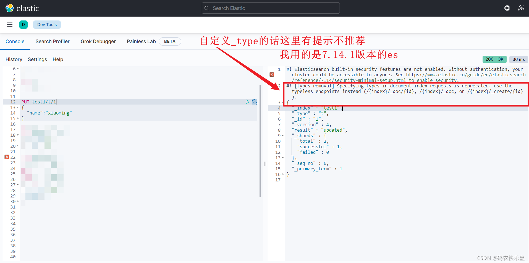Click the green D space avatar
The width and height of the screenshot is (529, 263).
[23, 25]
